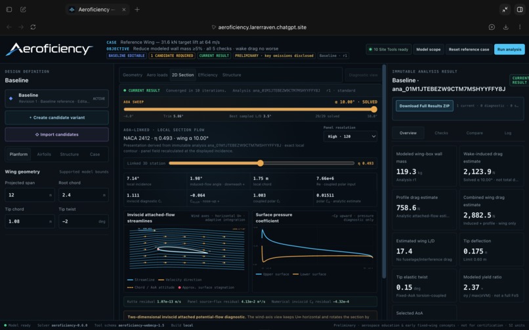Create candidate variant
This screenshot has height=330, width=529.
[x=56, y=117]
